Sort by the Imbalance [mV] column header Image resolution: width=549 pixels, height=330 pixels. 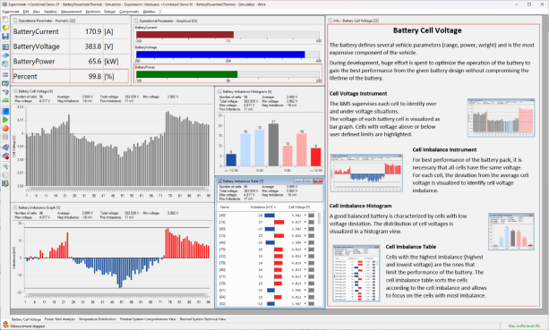coord(263,207)
